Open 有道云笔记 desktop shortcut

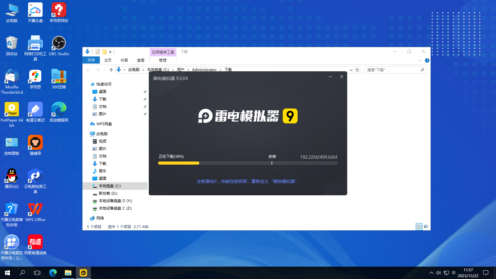point(35,112)
